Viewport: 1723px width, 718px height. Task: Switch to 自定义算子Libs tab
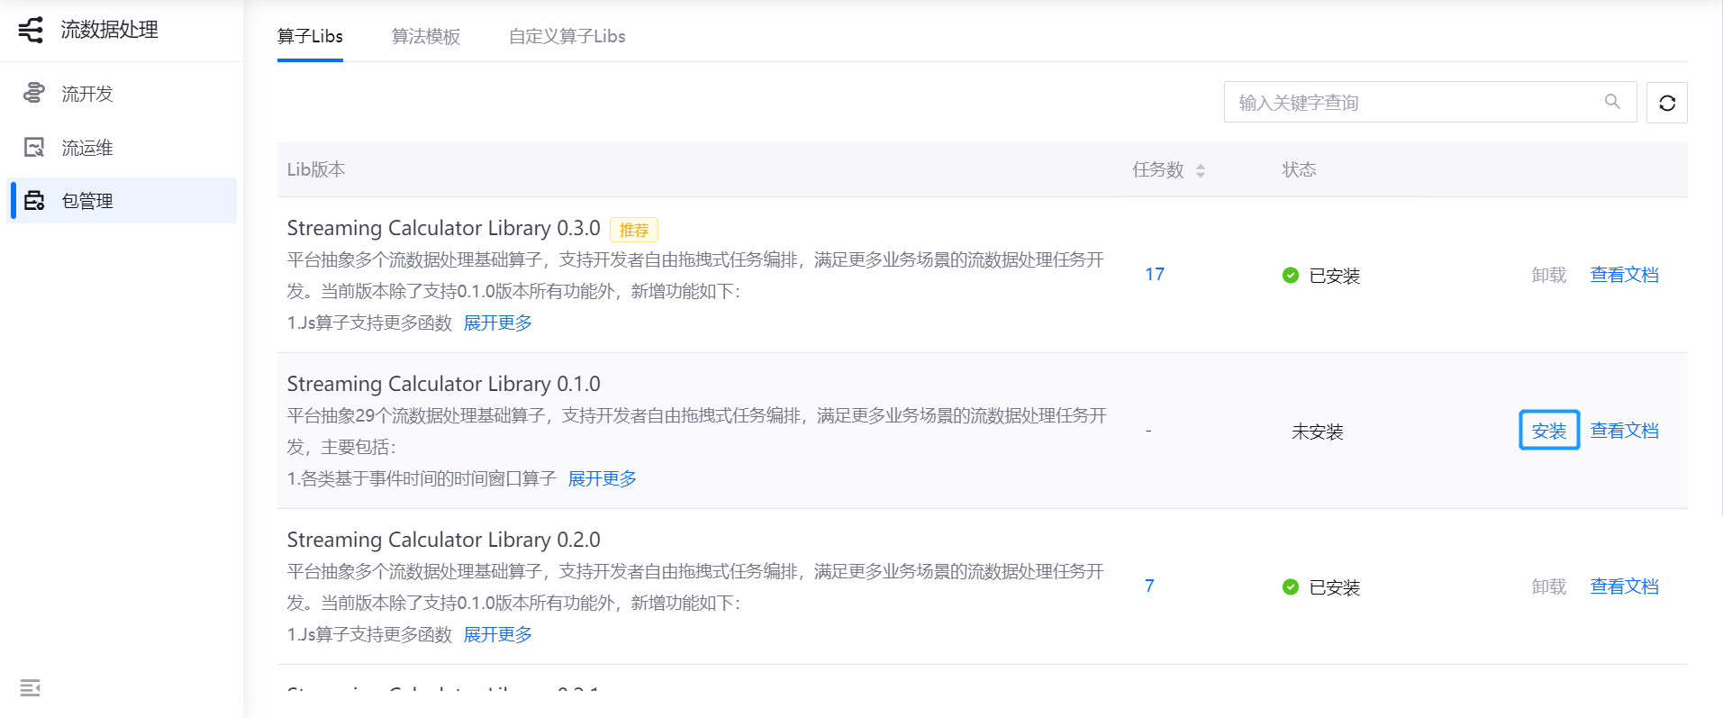(567, 36)
